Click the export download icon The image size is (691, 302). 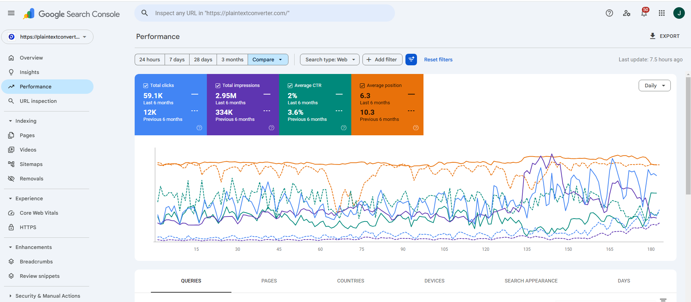(653, 36)
